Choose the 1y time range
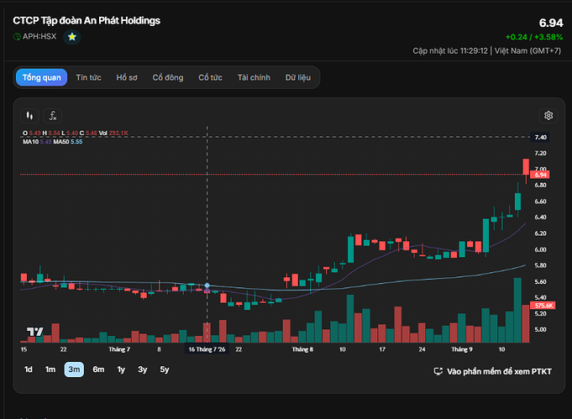The width and height of the screenshot is (572, 419). [121, 369]
